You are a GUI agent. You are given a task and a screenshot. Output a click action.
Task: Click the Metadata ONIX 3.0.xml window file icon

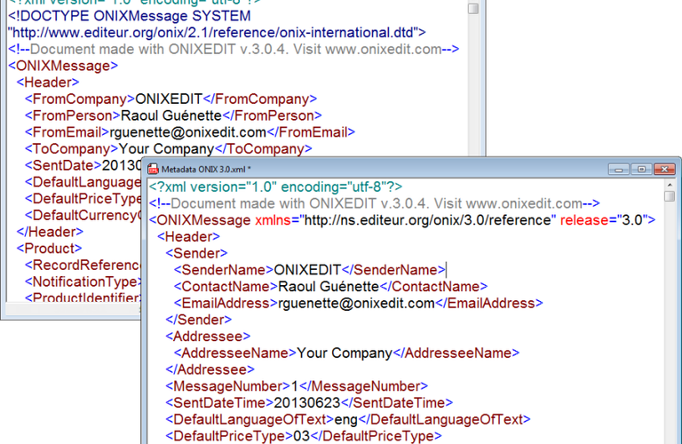[x=153, y=169]
